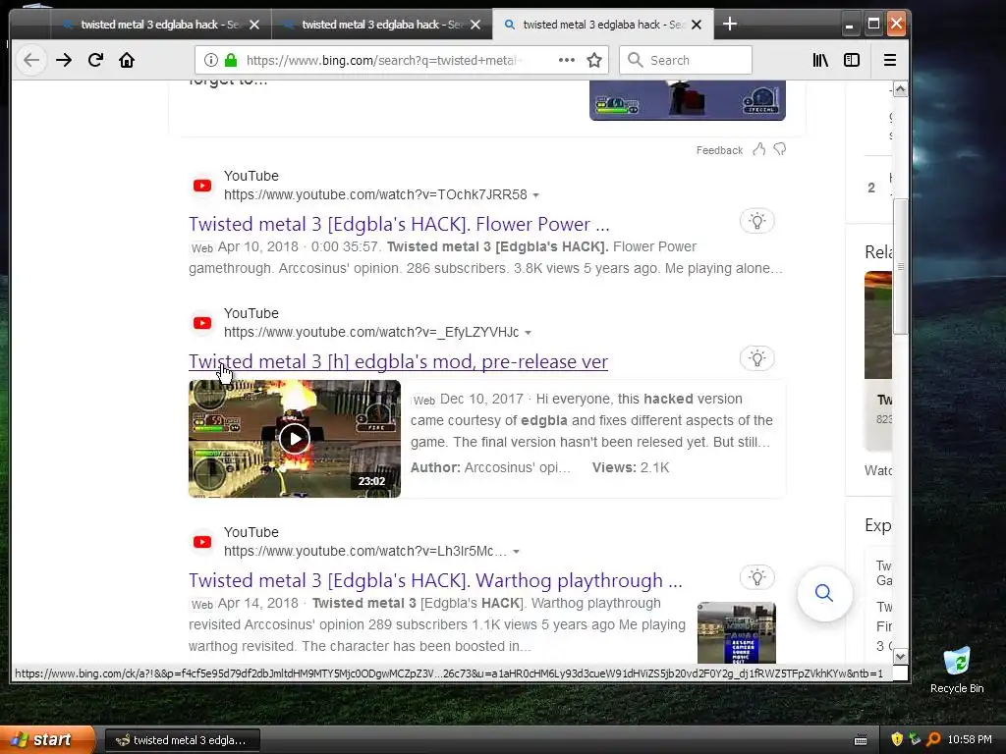Click the network connection tray icon
The image size is (1006, 754).
point(916,739)
